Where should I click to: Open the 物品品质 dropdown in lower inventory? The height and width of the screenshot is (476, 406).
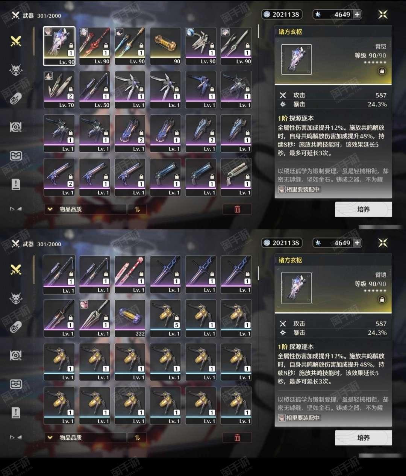(85, 438)
